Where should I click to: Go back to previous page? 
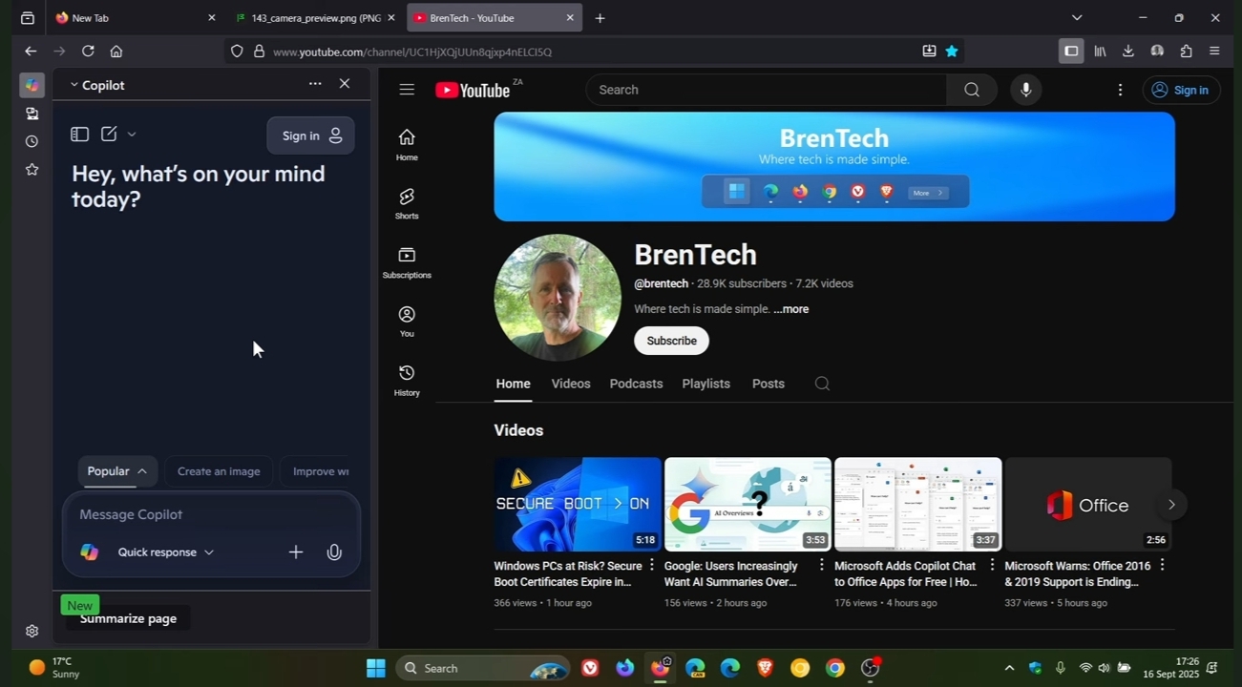tap(31, 52)
